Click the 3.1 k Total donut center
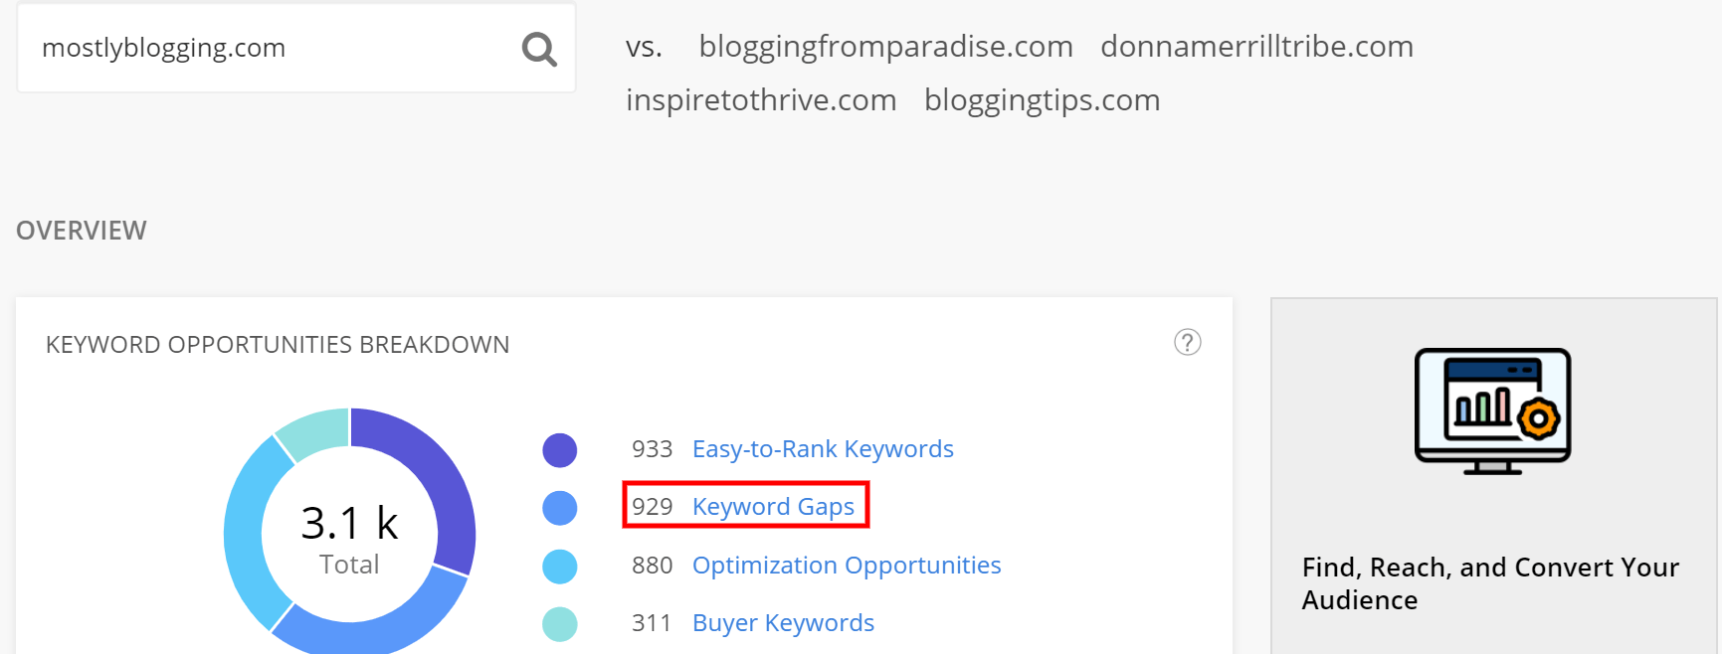The height and width of the screenshot is (654, 1722). click(x=349, y=538)
